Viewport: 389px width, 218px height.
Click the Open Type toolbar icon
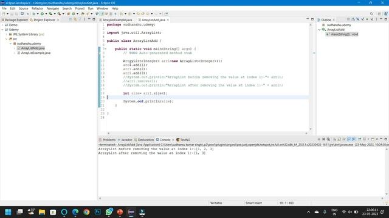(83, 14)
